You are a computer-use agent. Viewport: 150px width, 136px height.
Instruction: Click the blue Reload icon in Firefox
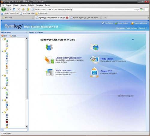pos(14,9)
